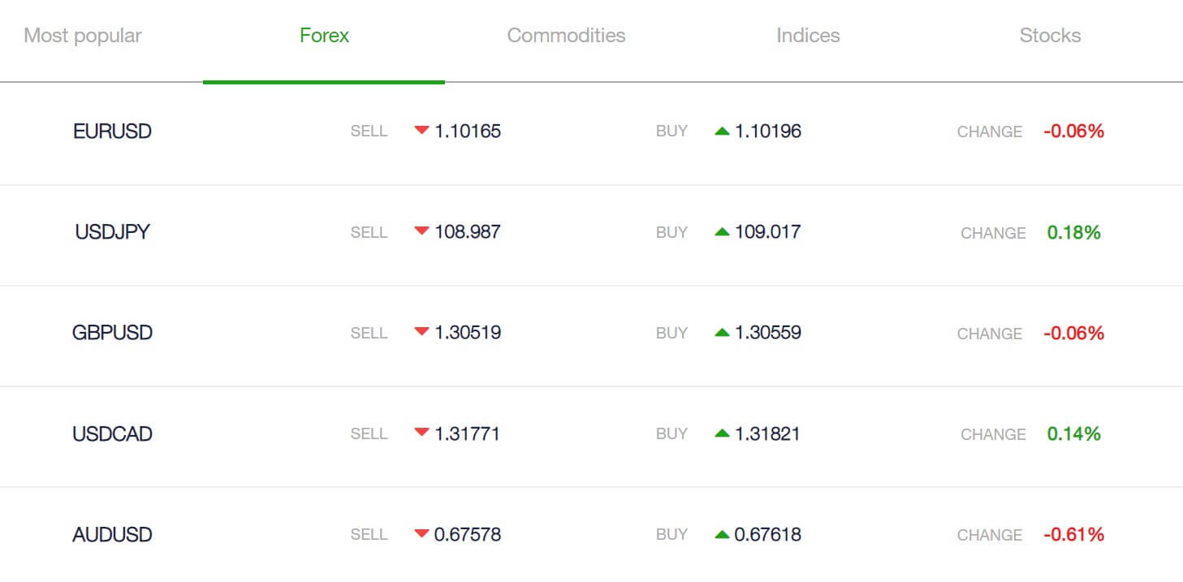
Task: Click the red down arrow for AUDUSD sell
Action: tap(421, 534)
